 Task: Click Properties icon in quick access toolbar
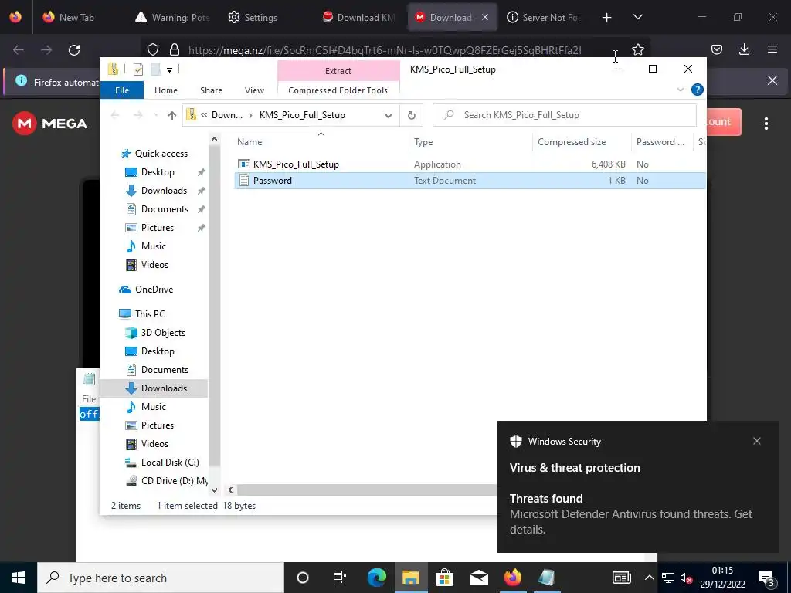tap(138, 69)
